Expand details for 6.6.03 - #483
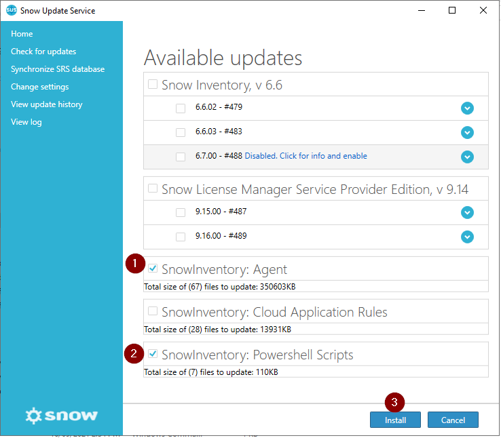Viewport: 501px width, 438px height. pos(467,132)
